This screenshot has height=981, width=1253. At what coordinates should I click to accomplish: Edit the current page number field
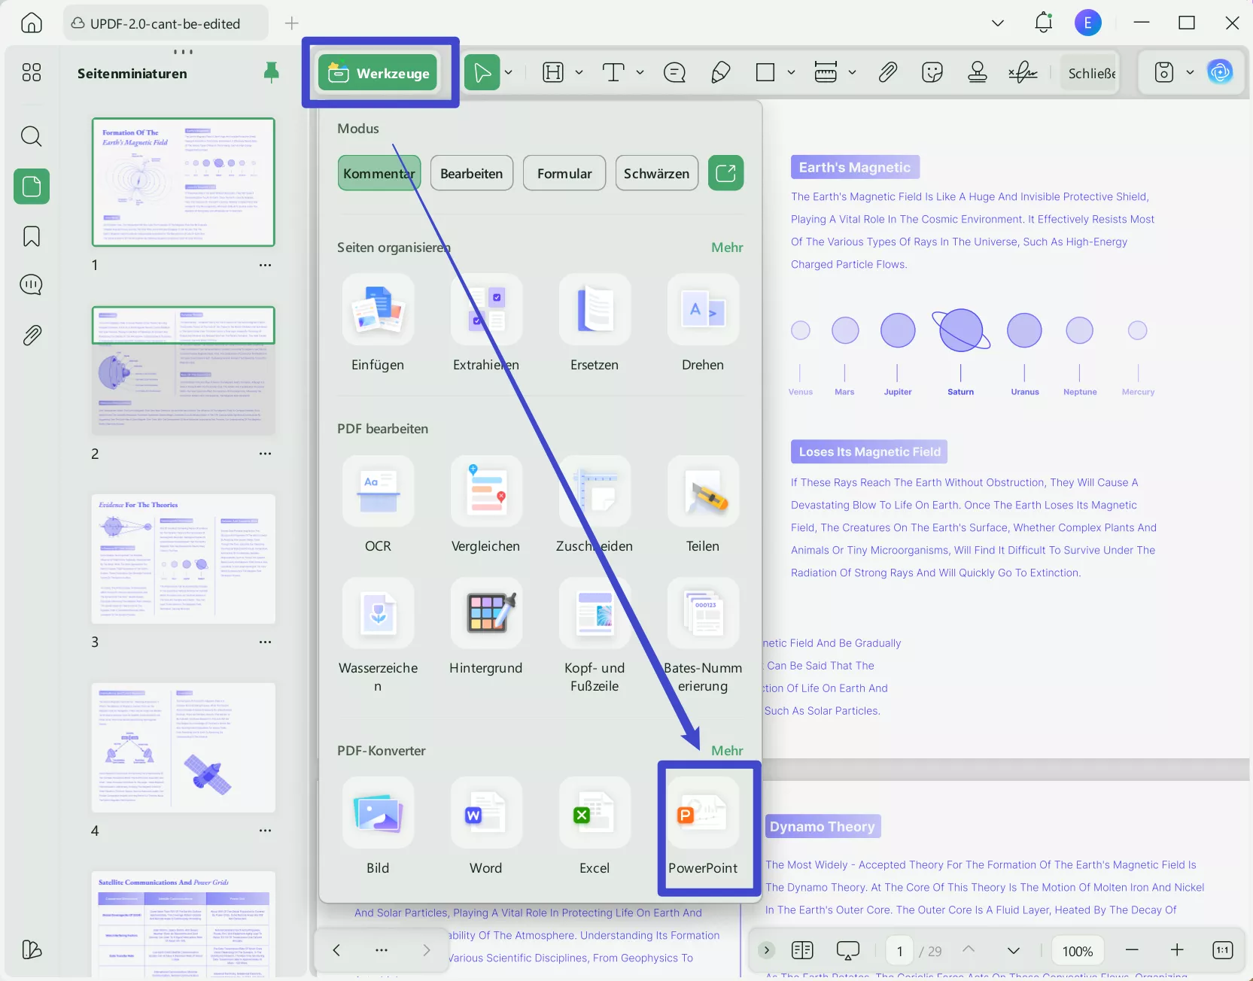(x=899, y=951)
